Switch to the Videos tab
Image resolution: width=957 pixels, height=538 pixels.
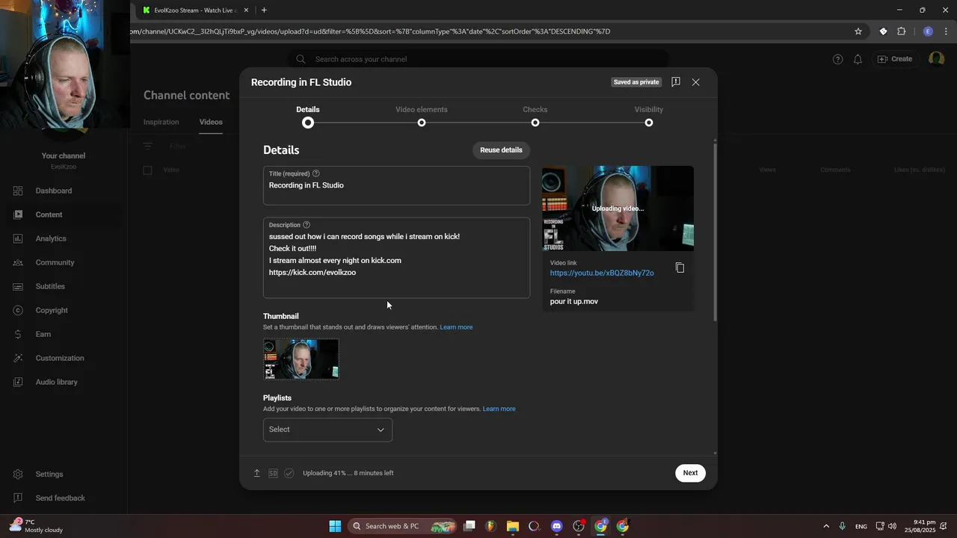[x=211, y=122]
